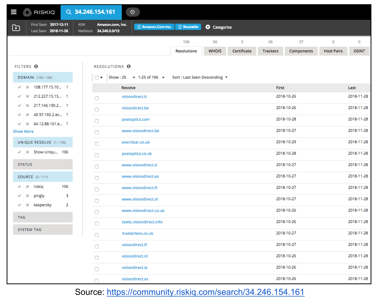Image resolution: width=376 pixels, height=302 pixels.
Task: Click the RiskIQ logo
Action: [x=39, y=12]
